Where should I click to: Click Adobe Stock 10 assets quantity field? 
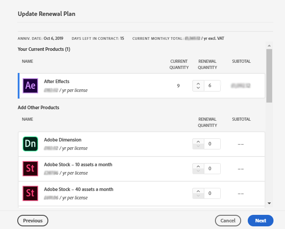point(212,169)
